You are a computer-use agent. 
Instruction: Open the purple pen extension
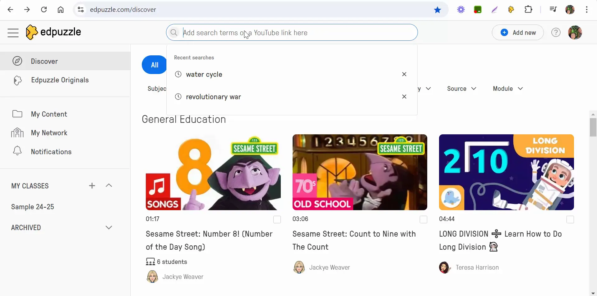tap(494, 10)
